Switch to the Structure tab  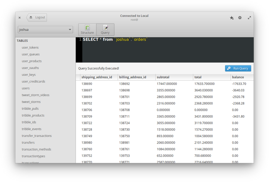click(x=87, y=30)
